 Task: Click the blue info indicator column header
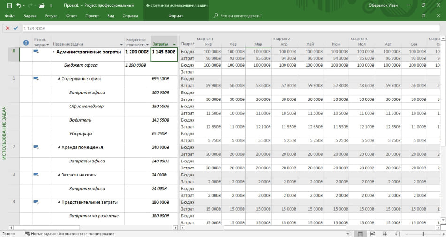coord(26,43)
